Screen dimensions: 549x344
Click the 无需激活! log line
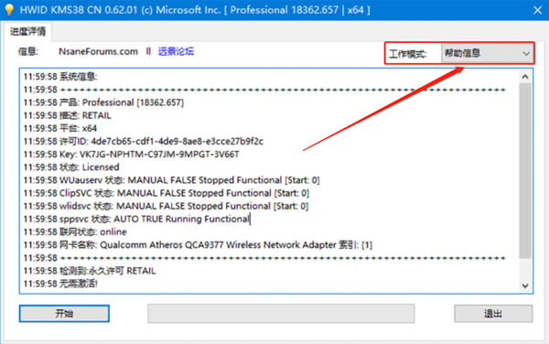pyautogui.click(x=60, y=284)
